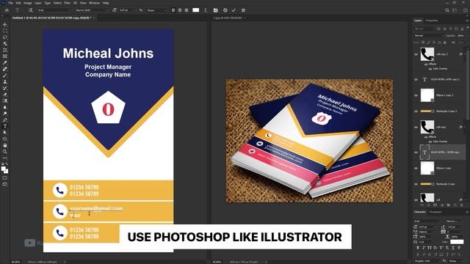The height and width of the screenshot is (264, 470).
Task: Open the Window menu
Action: (94, 3)
